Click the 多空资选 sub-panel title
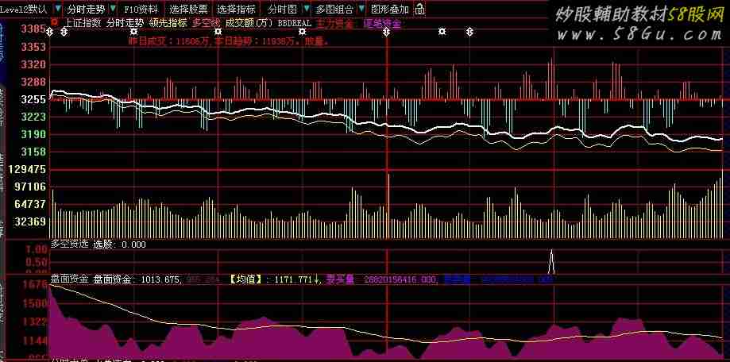 click(x=69, y=245)
